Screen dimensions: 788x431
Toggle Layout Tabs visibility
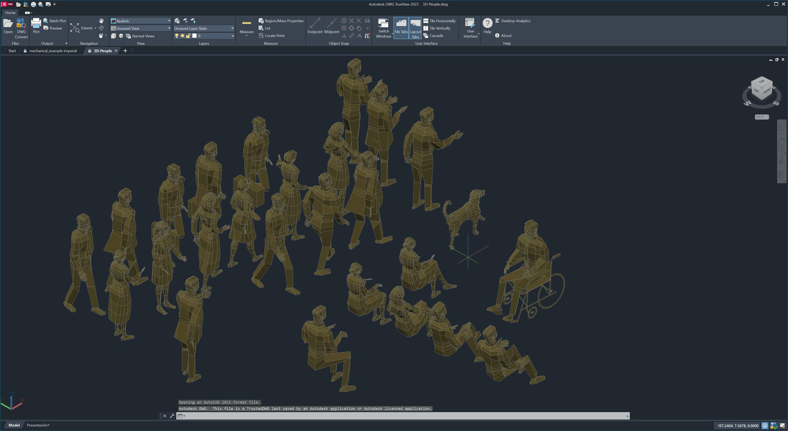pos(415,26)
